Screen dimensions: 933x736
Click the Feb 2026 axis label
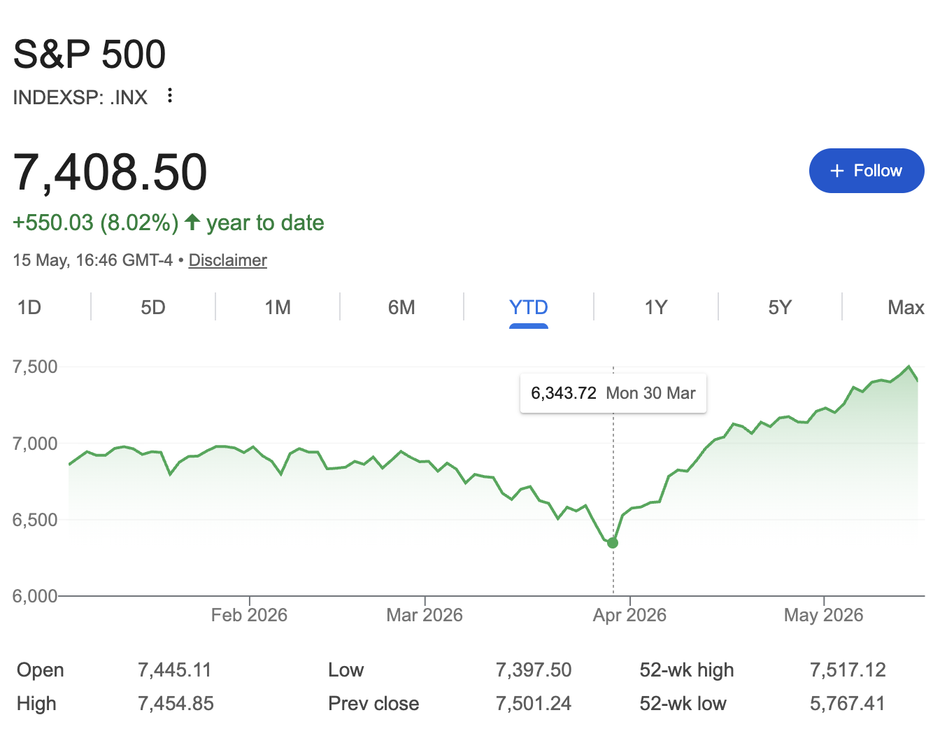coord(249,615)
